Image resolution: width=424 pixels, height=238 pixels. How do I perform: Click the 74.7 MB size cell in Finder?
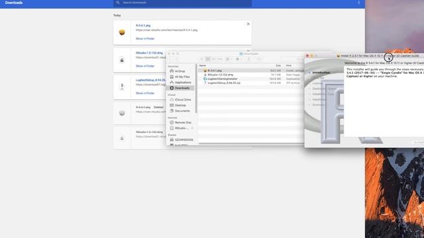(x=276, y=75)
